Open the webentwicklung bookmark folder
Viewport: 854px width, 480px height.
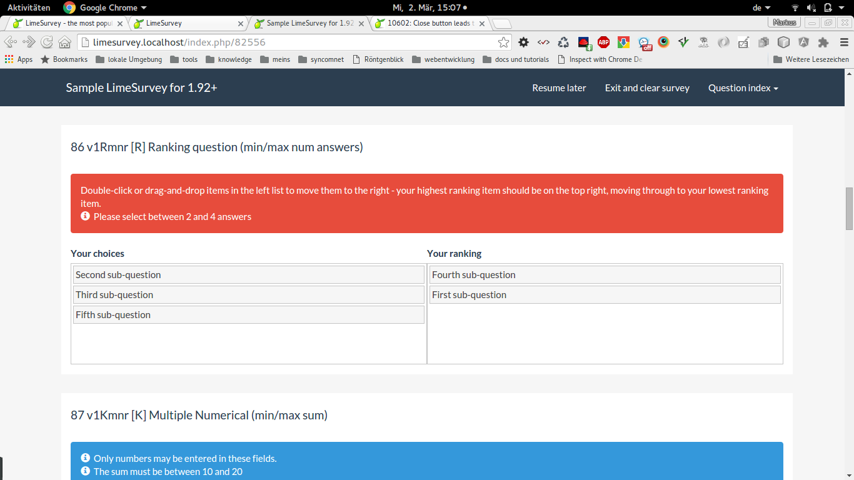click(443, 59)
